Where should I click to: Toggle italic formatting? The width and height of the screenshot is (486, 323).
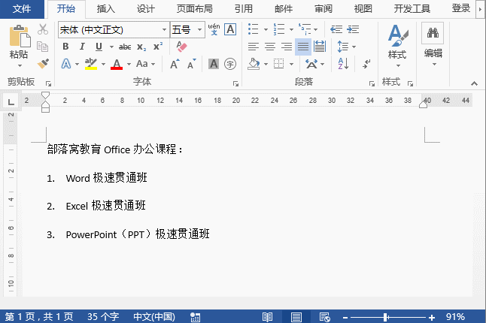tap(82, 47)
